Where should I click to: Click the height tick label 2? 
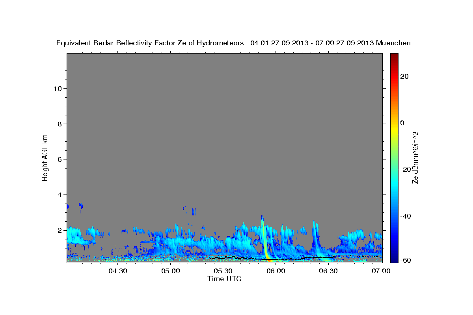60,230
